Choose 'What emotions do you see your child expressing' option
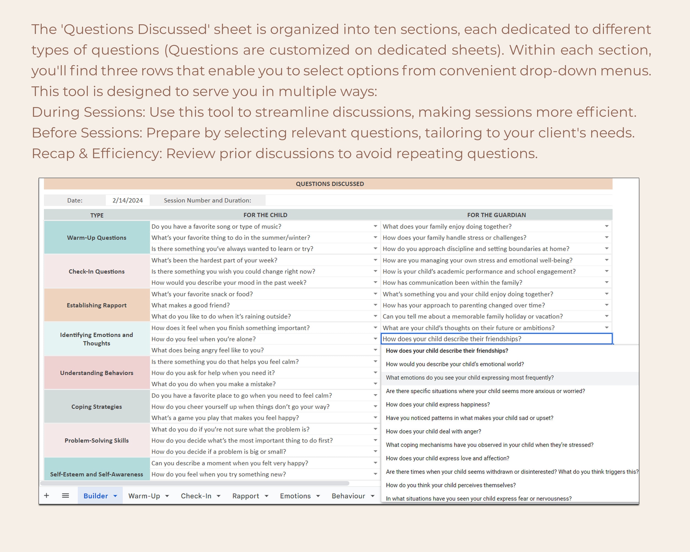690x552 pixels. point(509,378)
